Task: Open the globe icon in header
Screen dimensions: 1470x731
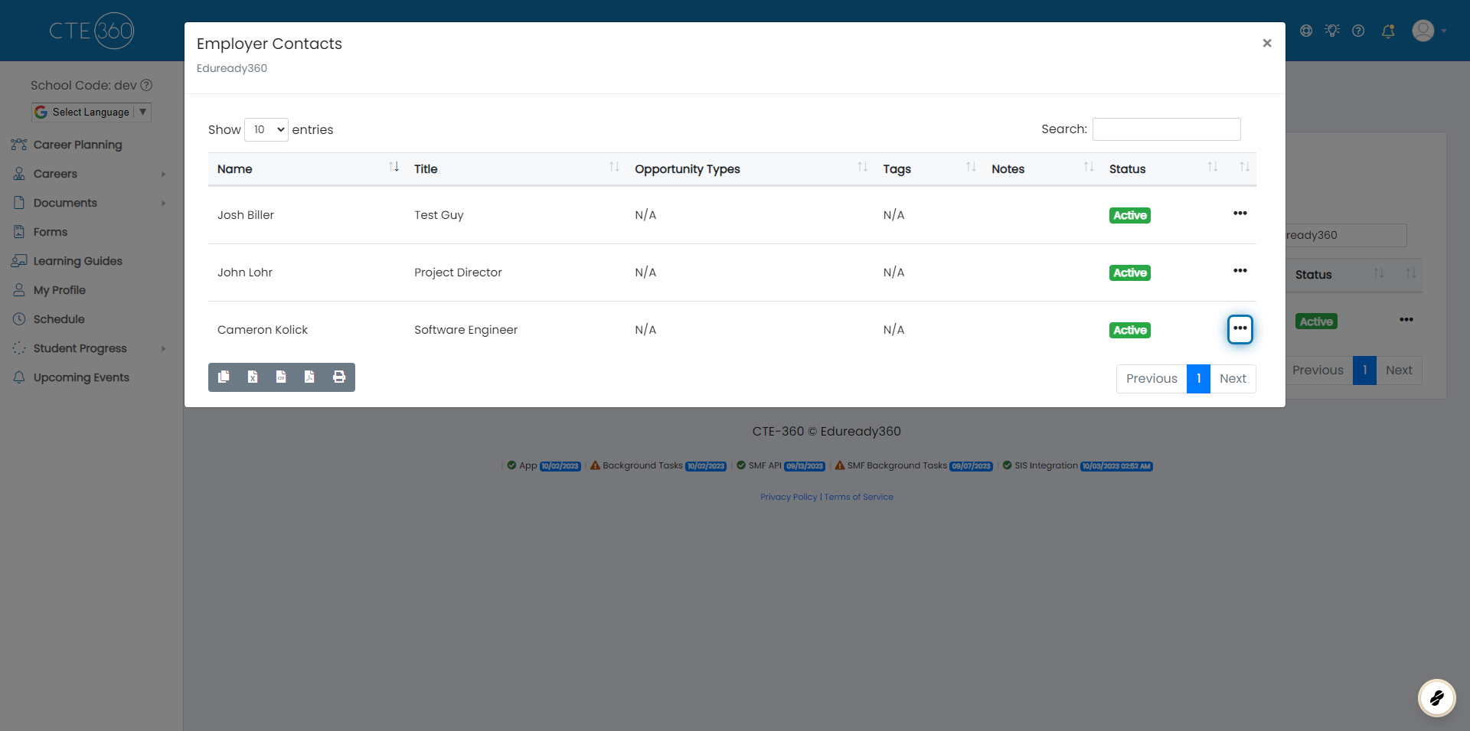Action: [1306, 31]
